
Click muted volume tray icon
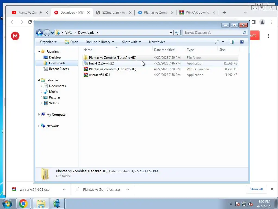(x=251, y=204)
